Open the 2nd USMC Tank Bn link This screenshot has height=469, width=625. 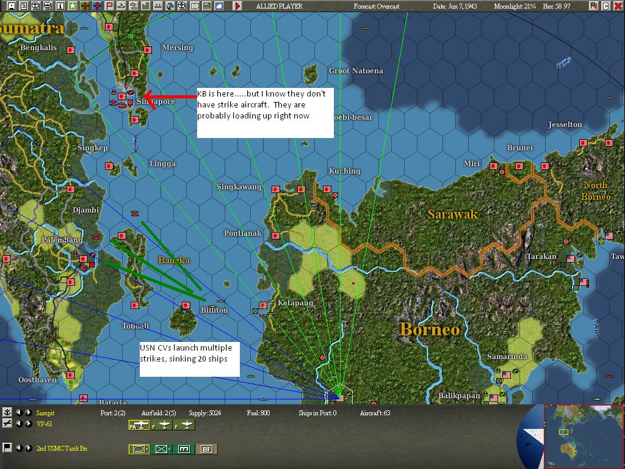pyautogui.click(x=62, y=448)
